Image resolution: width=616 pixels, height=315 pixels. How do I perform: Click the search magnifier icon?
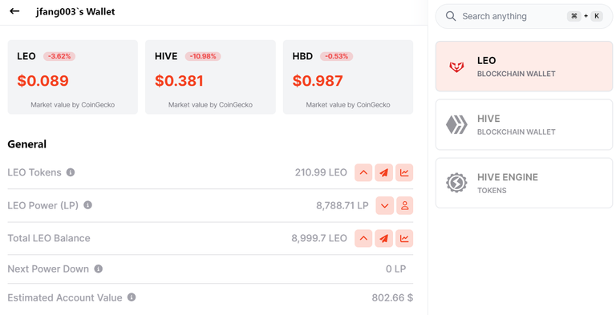[x=451, y=16]
